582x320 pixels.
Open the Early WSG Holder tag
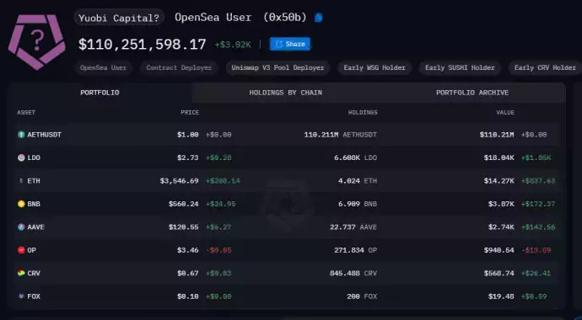click(x=375, y=67)
